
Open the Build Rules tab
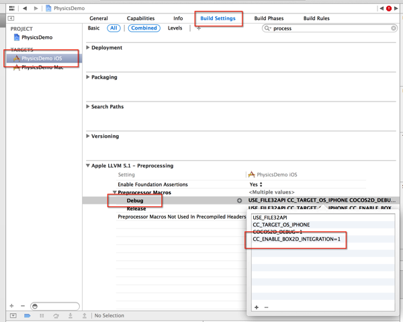click(316, 18)
